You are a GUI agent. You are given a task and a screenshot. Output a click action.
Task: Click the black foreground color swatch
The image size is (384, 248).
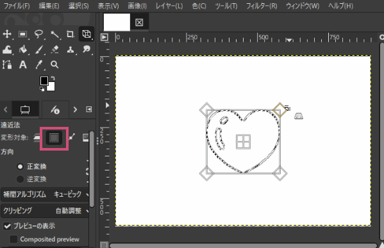pyautogui.click(x=44, y=81)
